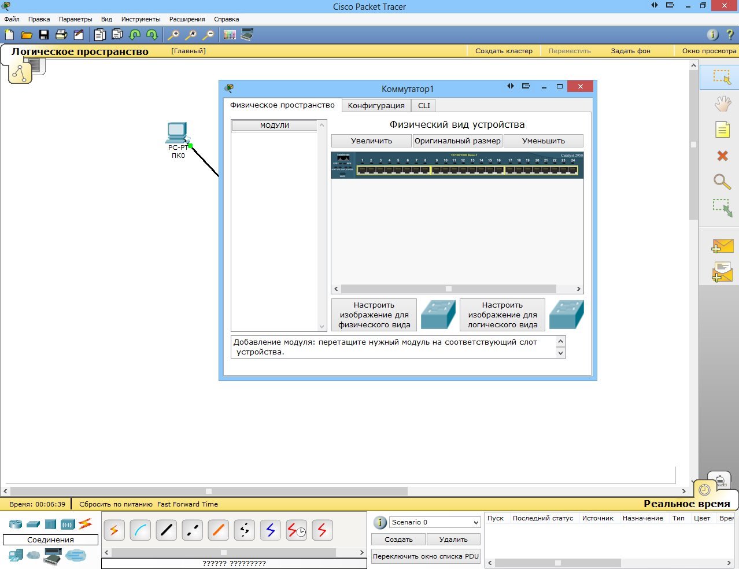Click the Paste toolbar icon
Viewport: 739px width, 569px height.
click(x=117, y=35)
